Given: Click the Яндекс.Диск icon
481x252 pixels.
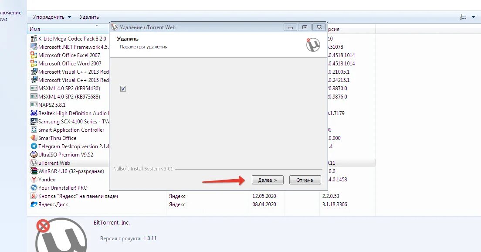Looking at the screenshot, I should coord(34,204).
